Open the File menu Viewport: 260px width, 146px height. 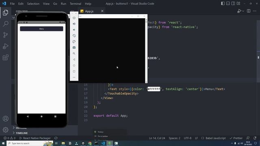tap(12, 4)
